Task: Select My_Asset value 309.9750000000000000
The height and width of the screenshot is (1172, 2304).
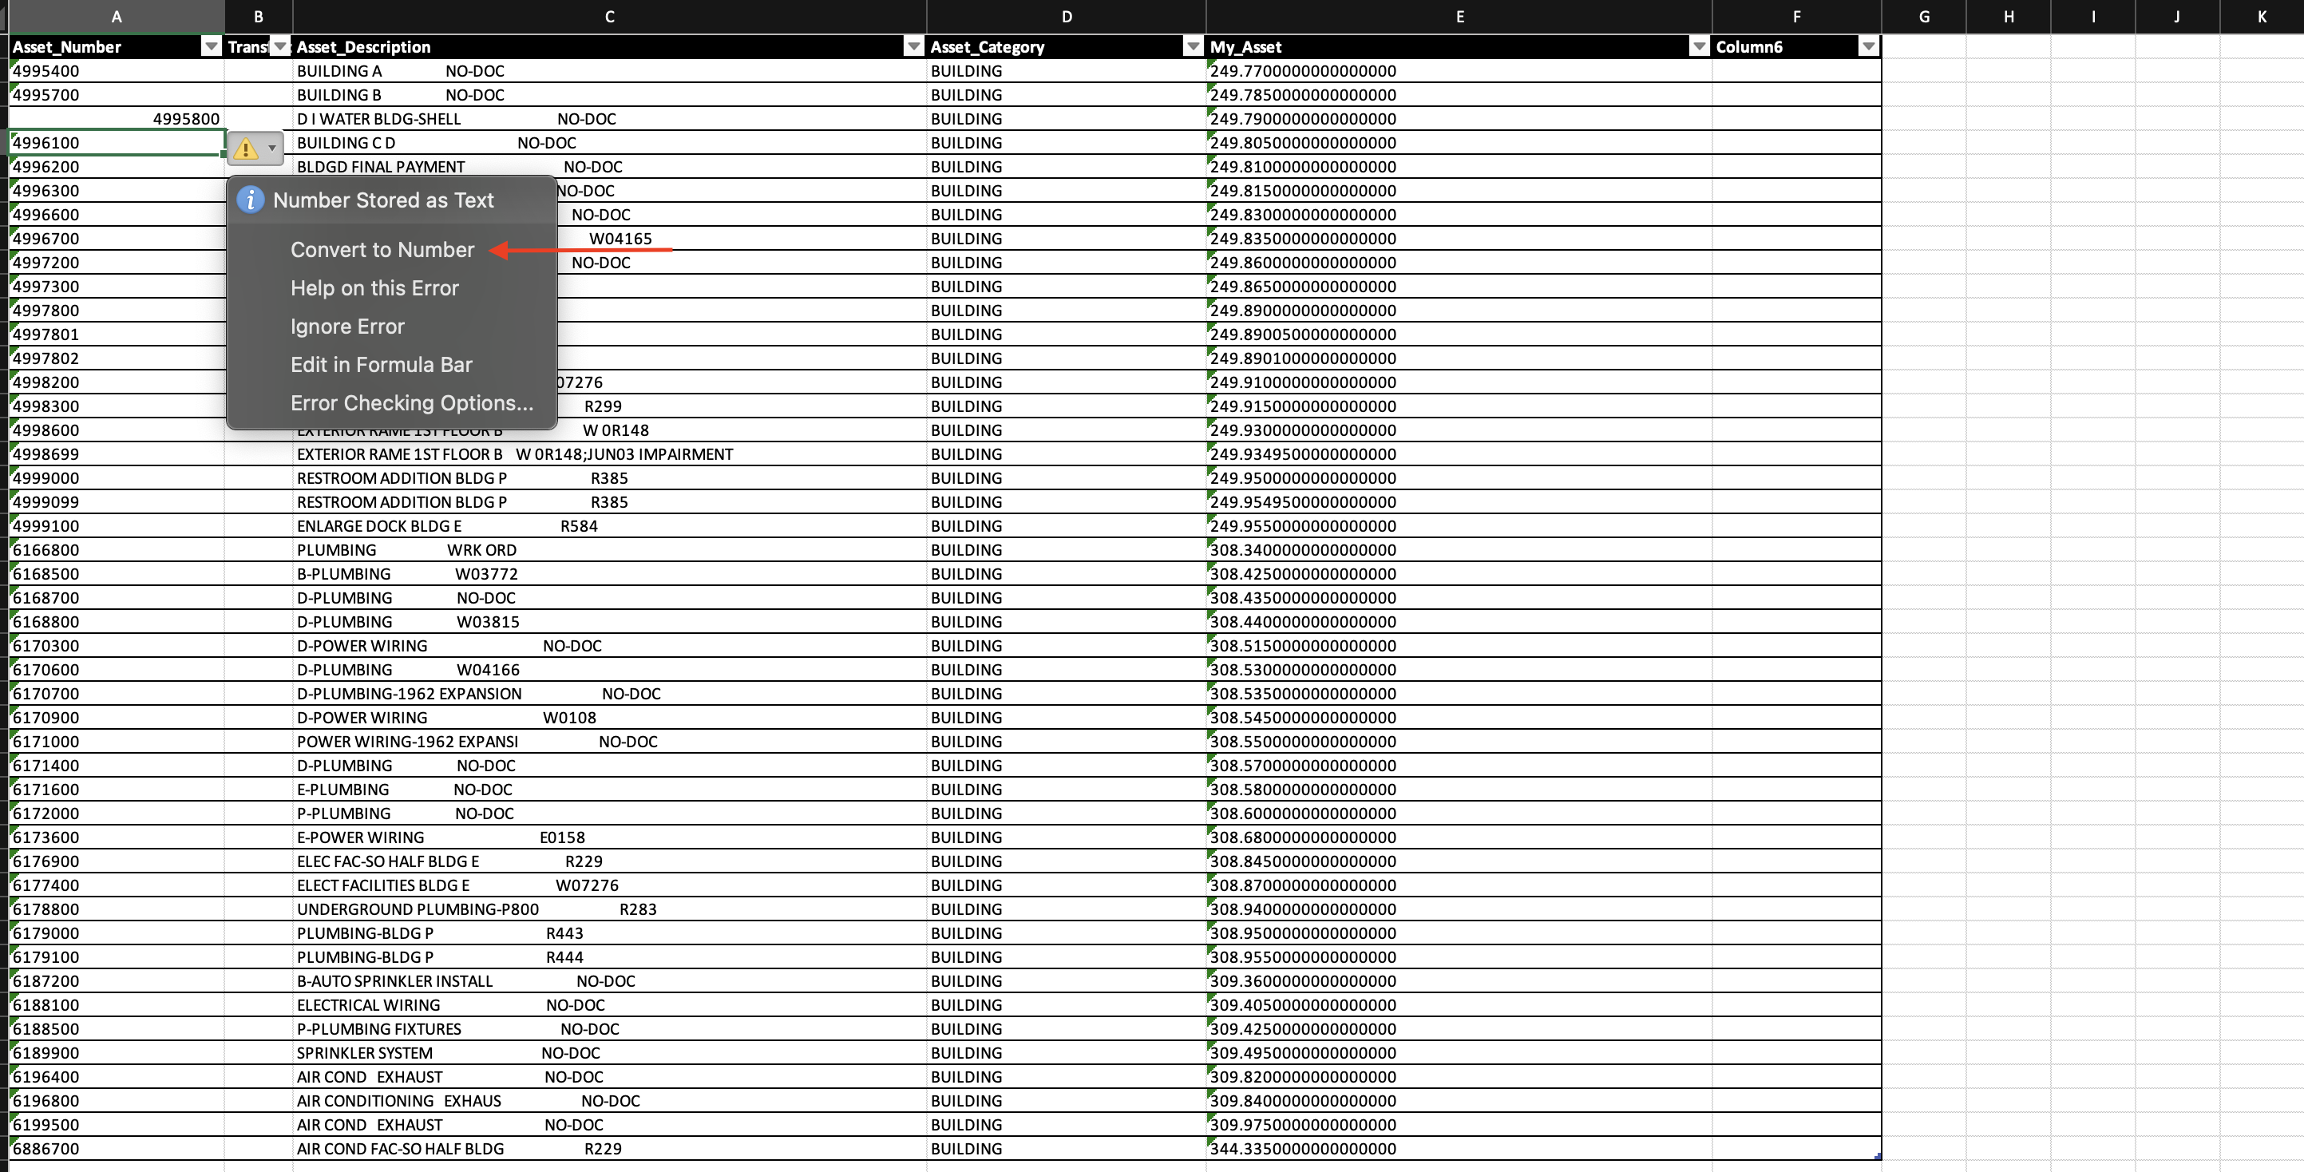Action: coord(1459,1125)
